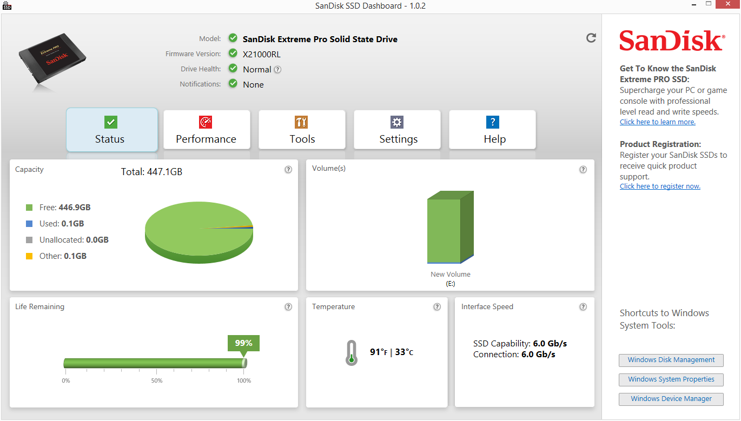This screenshot has height=421, width=741.
Task: Click the model name 'SanDisk Extreme Pro Solid State Drive'
Action: [320, 39]
